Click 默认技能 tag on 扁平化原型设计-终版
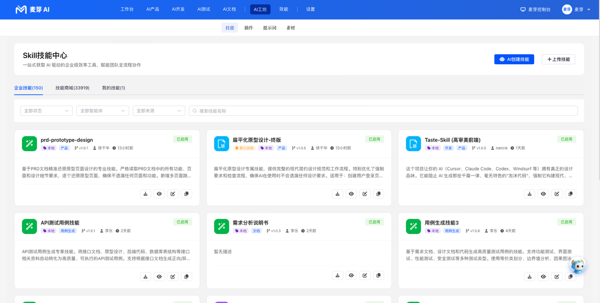 (244, 148)
